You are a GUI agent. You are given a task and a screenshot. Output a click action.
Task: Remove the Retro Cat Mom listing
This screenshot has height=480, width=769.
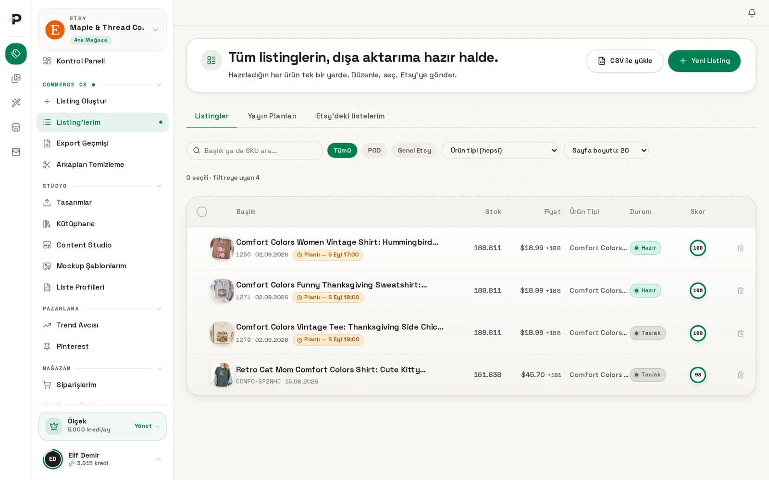(741, 375)
